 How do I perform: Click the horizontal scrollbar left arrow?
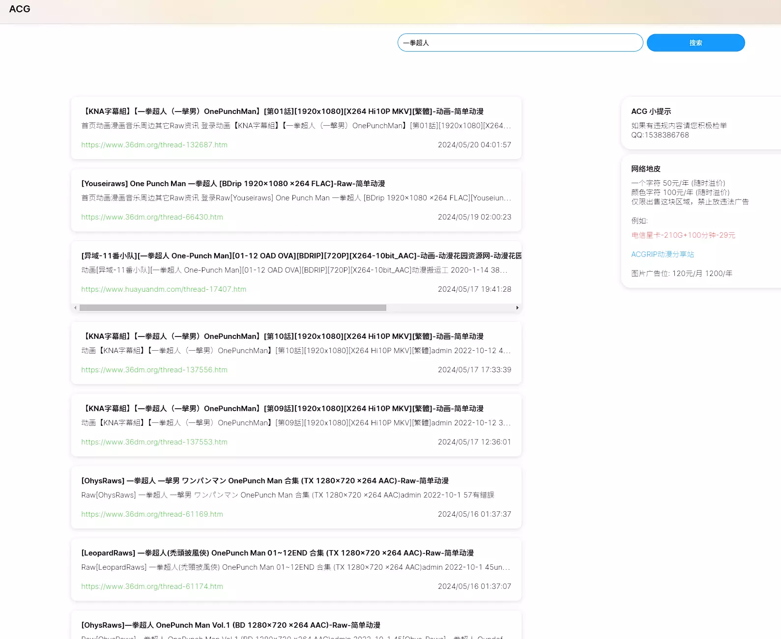coord(75,308)
